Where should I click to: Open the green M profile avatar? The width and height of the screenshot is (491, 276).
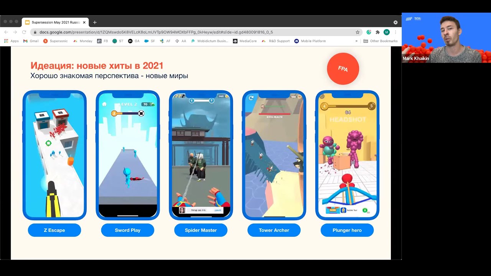point(386,32)
